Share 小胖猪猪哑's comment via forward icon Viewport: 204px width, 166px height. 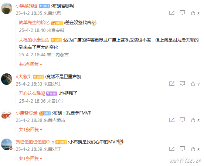click(x=172, y=13)
